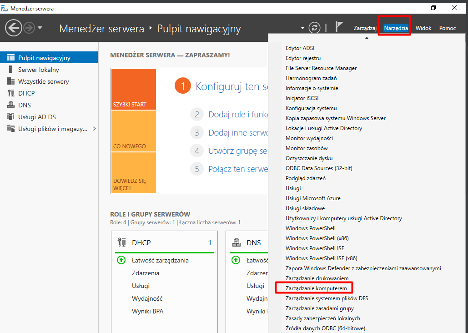
Task: Click the DHCP icon in sidebar
Action: [10, 93]
